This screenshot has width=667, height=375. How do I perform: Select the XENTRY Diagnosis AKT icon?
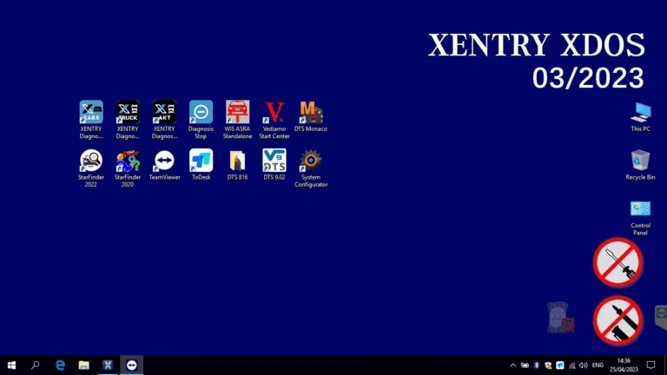(x=164, y=113)
